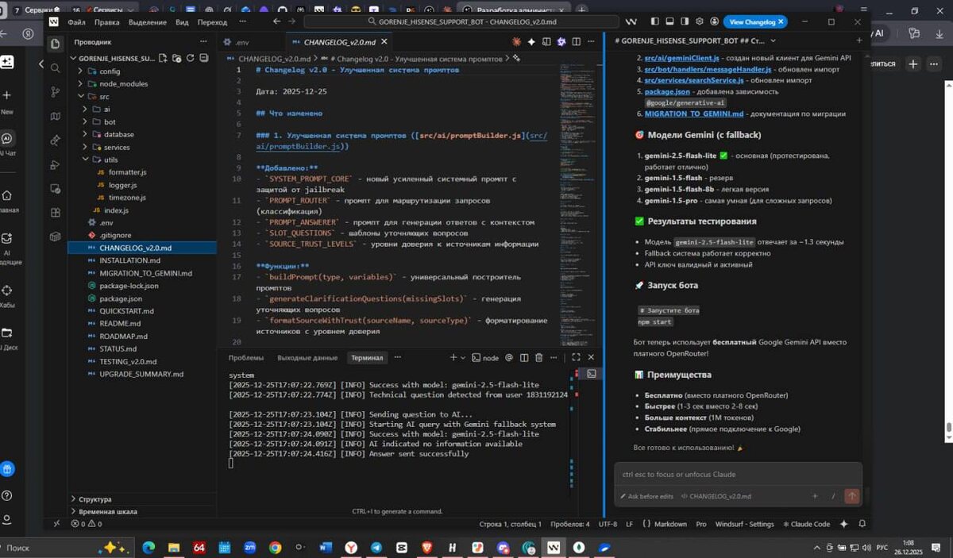The height and width of the screenshot is (558, 953).
Task: Add a new terminal with plus icon
Action: [x=453, y=358]
